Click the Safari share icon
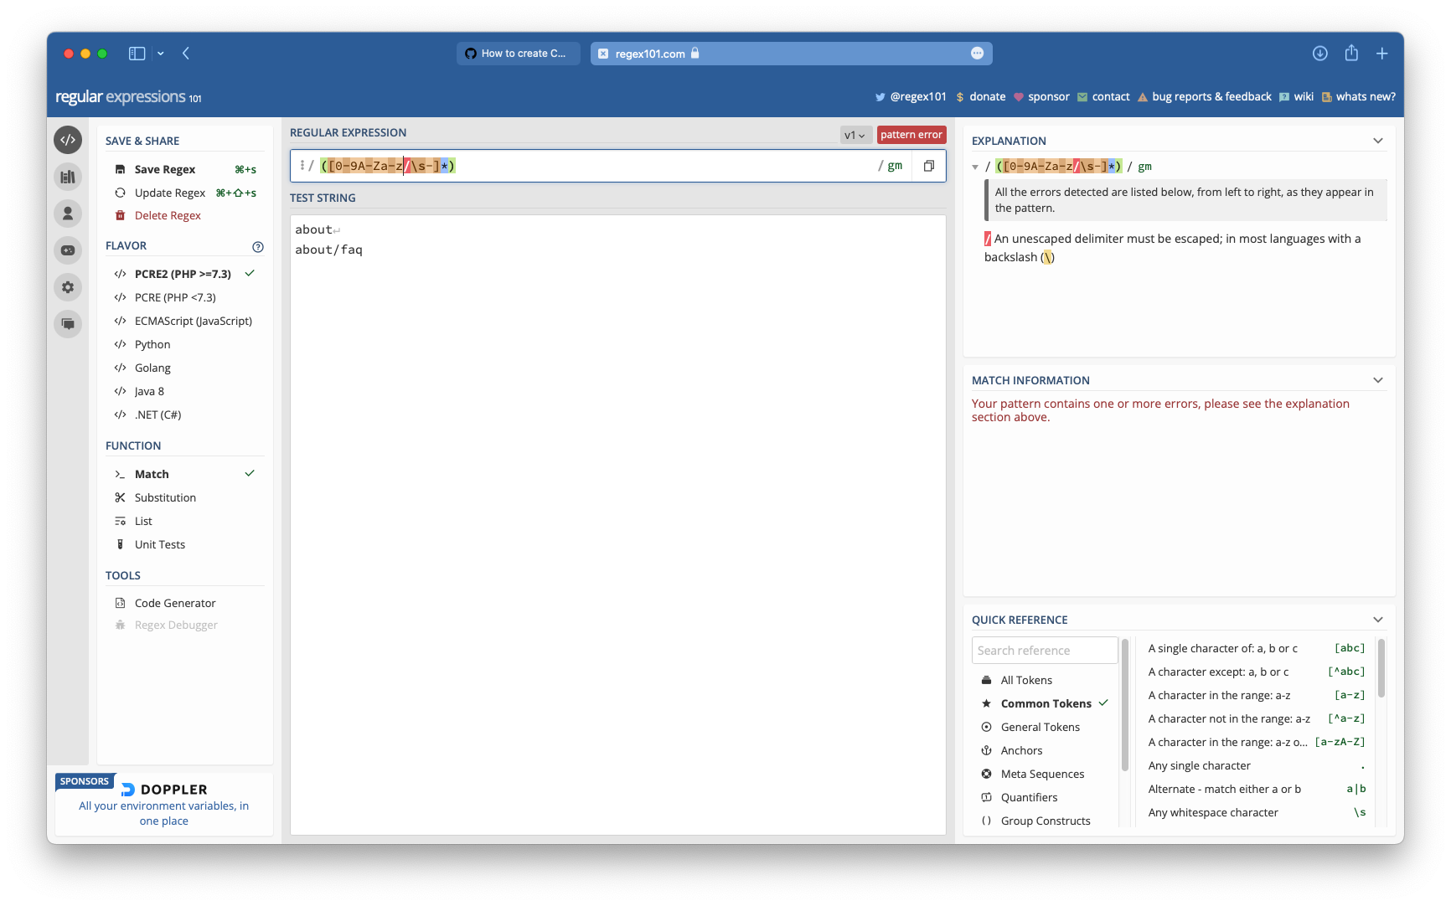The width and height of the screenshot is (1451, 906). point(1351,53)
